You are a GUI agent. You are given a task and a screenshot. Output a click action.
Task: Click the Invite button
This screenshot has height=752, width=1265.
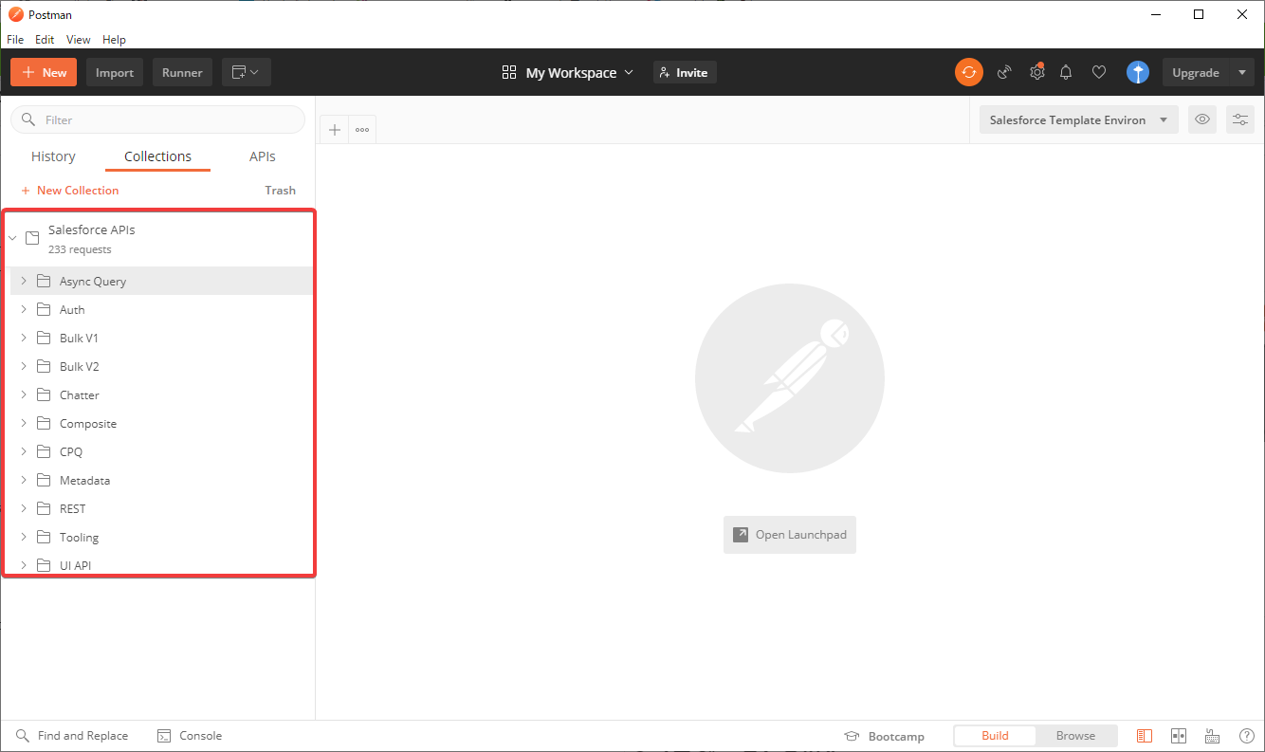point(685,72)
